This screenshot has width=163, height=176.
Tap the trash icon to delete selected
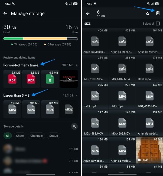[x=158, y=13]
